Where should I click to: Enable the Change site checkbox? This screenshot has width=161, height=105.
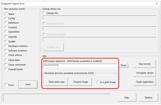point(44,13)
